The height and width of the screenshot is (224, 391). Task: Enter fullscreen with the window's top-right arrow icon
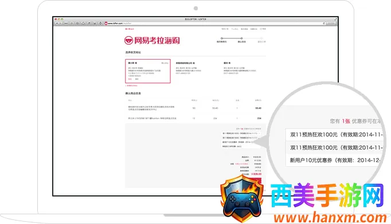(x=335, y=19)
